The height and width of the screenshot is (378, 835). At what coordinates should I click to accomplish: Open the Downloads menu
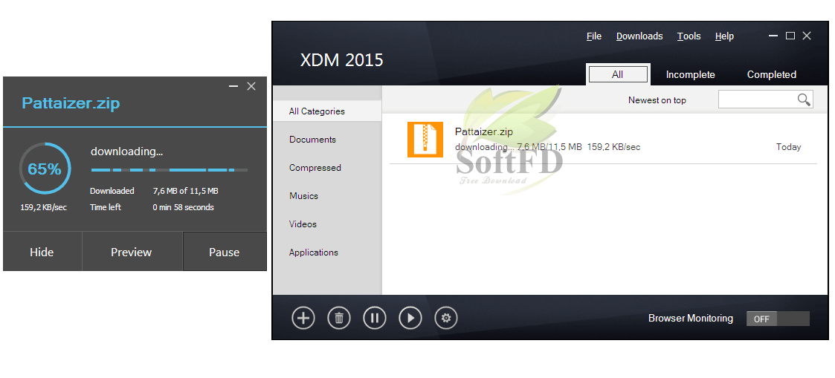[639, 36]
